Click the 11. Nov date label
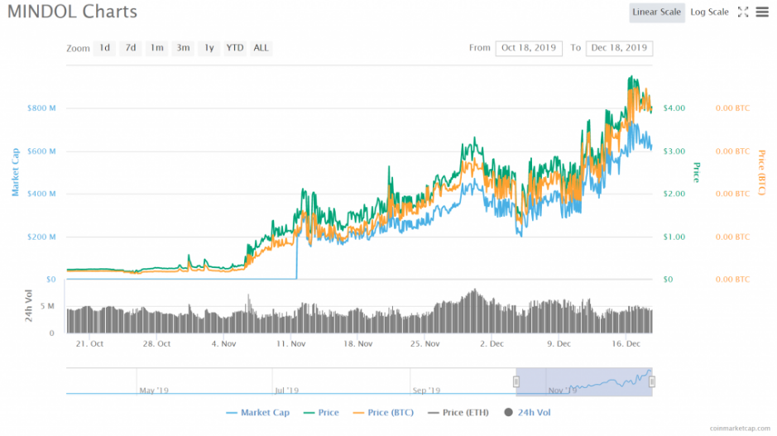This screenshot has width=777, height=436. pyautogui.click(x=291, y=343)
